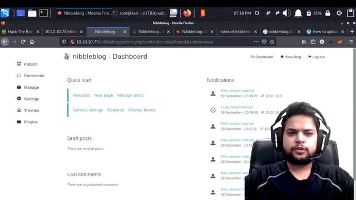Screen dimensions: 356x200
Task: Open the page actions three-dot menu
Action: [x=256, y=42]
